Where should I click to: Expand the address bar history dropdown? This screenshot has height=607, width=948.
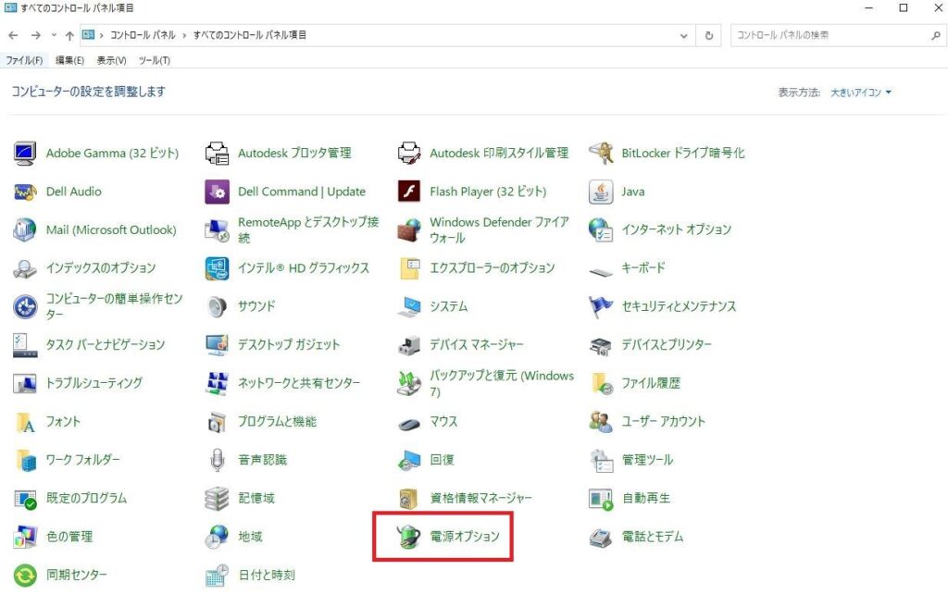(683, 35)
